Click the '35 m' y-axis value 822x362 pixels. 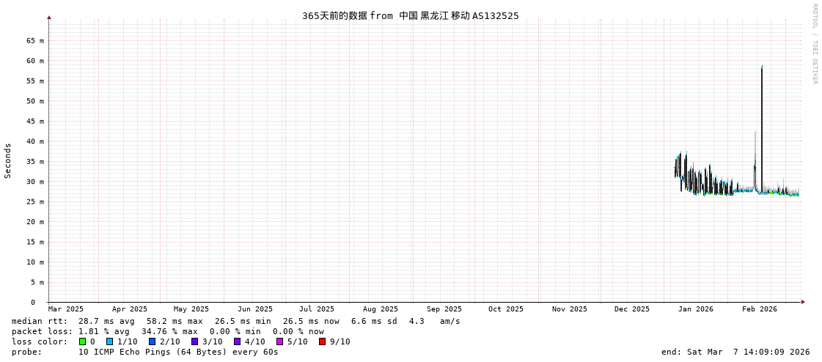(x=35, y=161)
